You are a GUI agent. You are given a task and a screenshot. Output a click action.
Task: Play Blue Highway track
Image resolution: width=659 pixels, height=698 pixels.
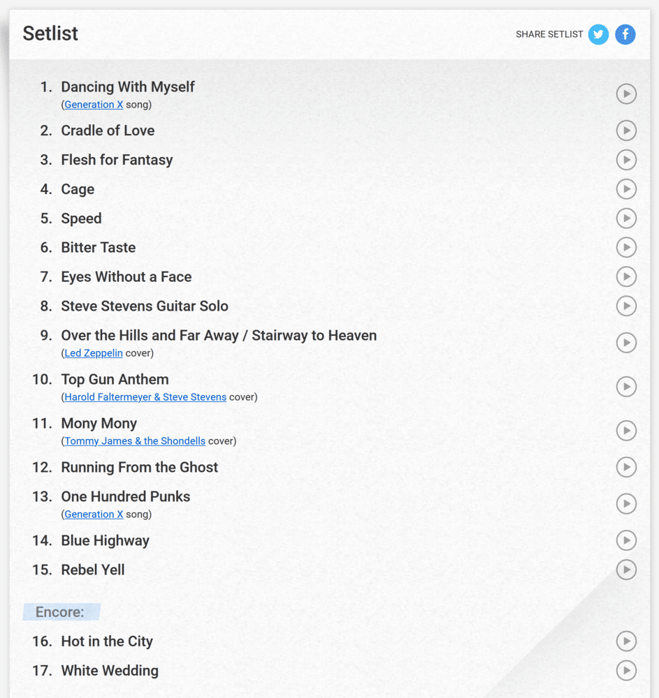[x=626, y=540]
